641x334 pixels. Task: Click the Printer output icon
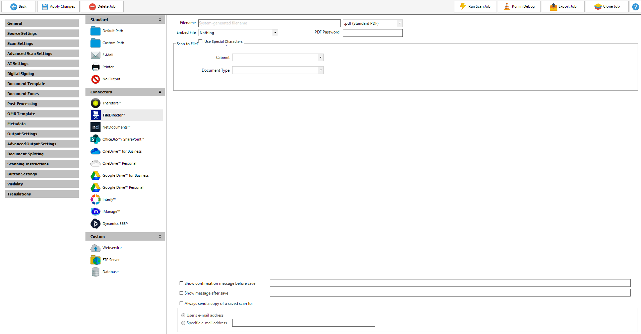pyautogui.click(x=95, y=67)
